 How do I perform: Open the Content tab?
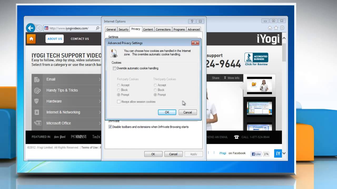(148, 29)
